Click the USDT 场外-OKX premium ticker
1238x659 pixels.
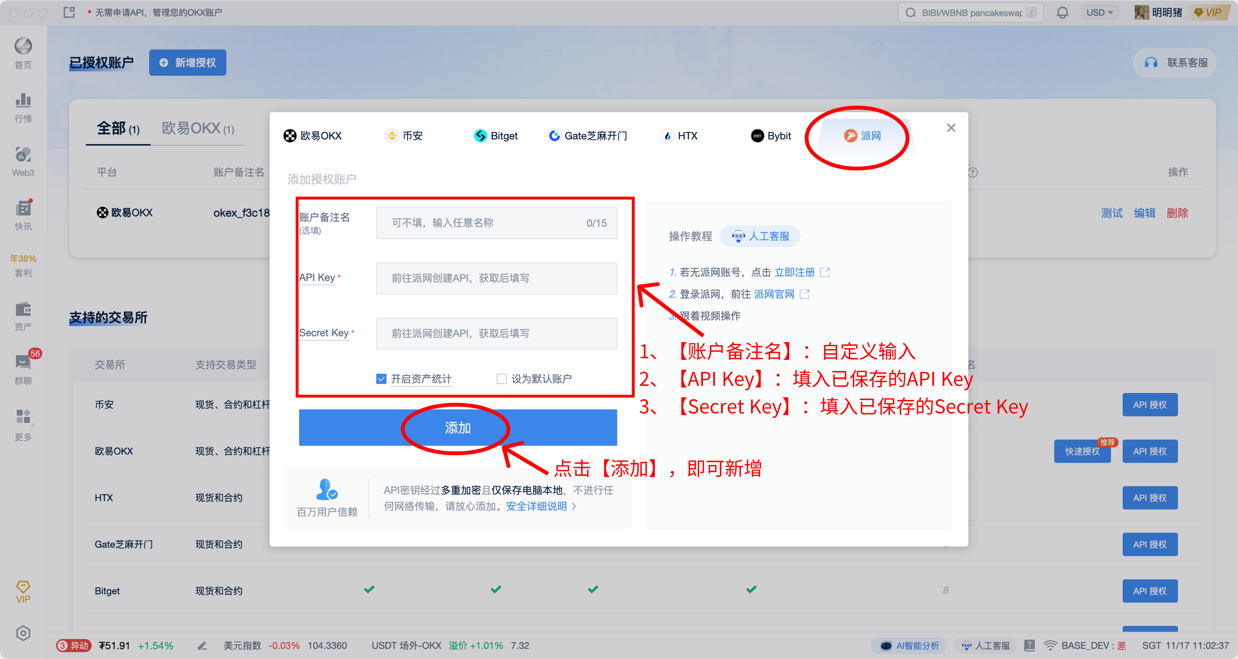tap(450, 646)
